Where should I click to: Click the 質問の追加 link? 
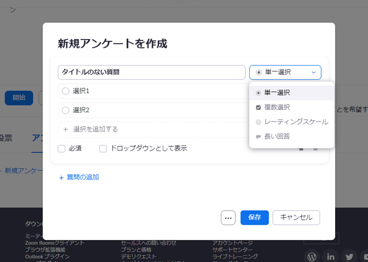coord(83,177)
